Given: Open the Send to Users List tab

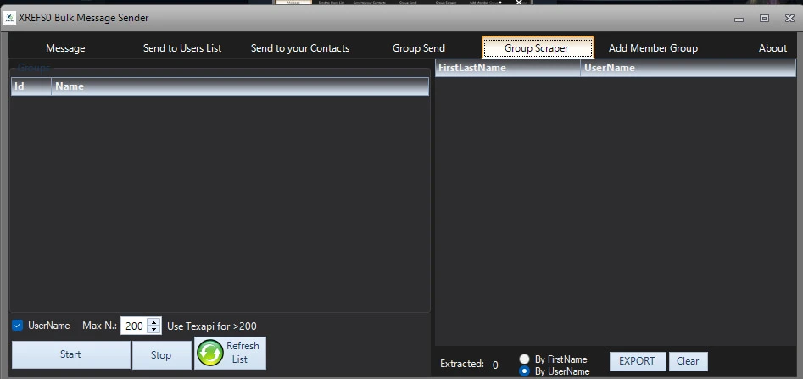Looking at the screenshot, I should [x=182, y=48].
